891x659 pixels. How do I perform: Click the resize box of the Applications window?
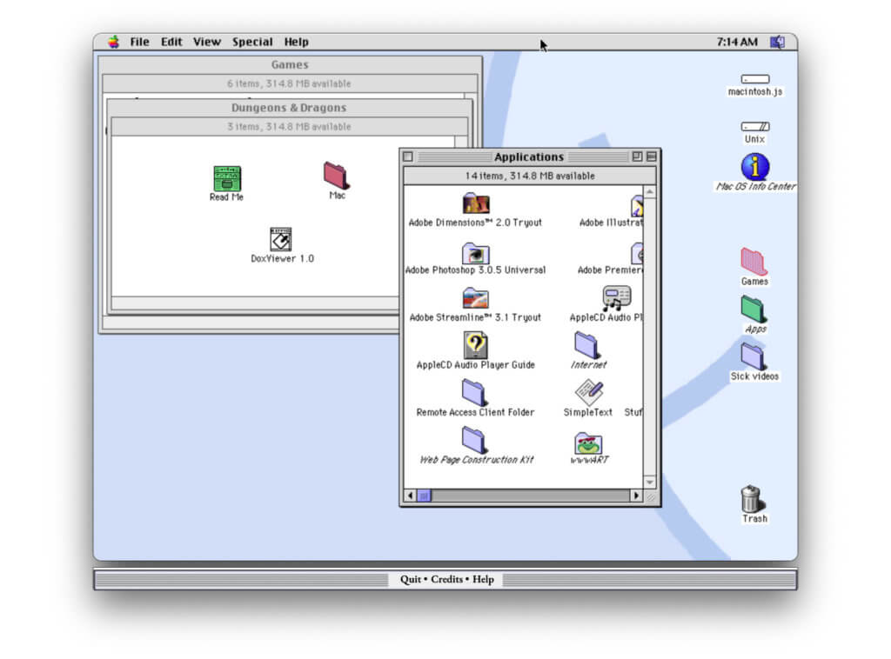pos(650,496)
